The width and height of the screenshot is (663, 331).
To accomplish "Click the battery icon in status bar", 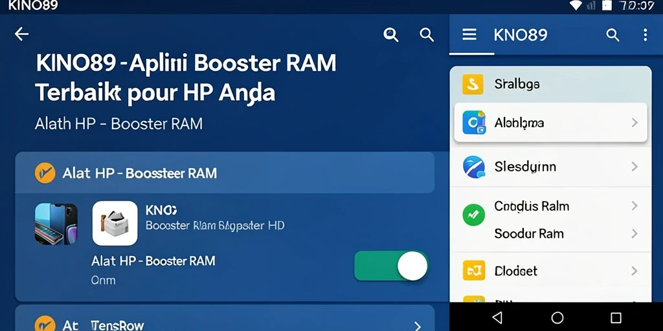I will 607,5.
